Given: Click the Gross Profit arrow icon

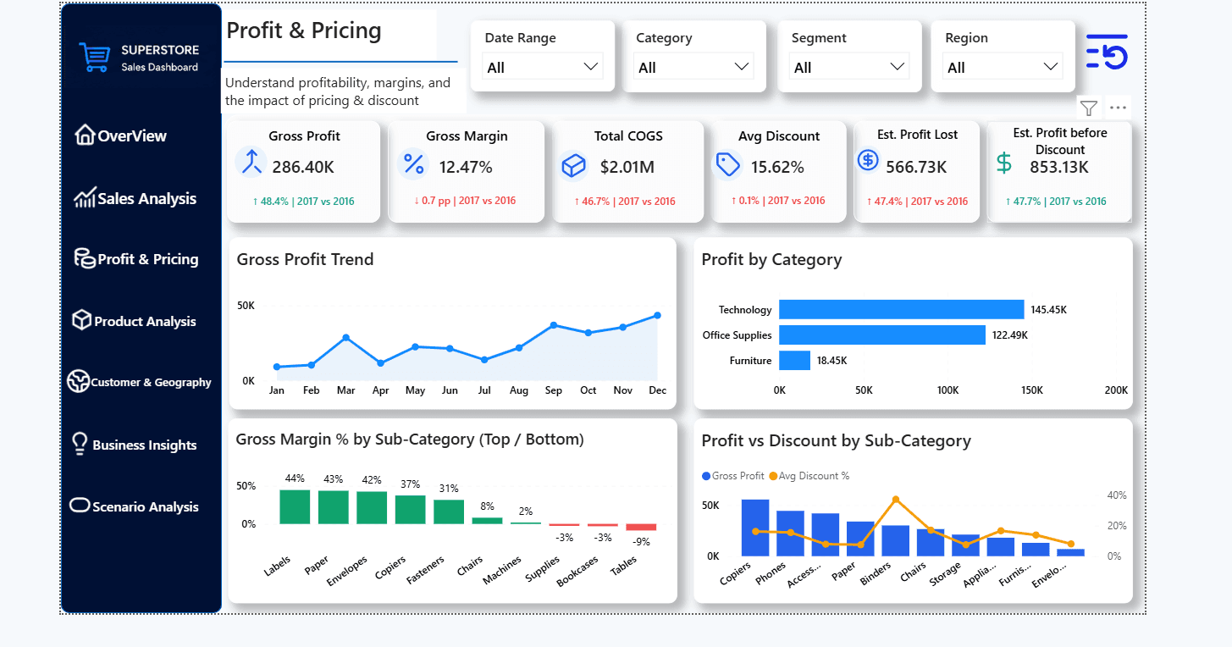Looking at the screenshot, I should [251, 161].
